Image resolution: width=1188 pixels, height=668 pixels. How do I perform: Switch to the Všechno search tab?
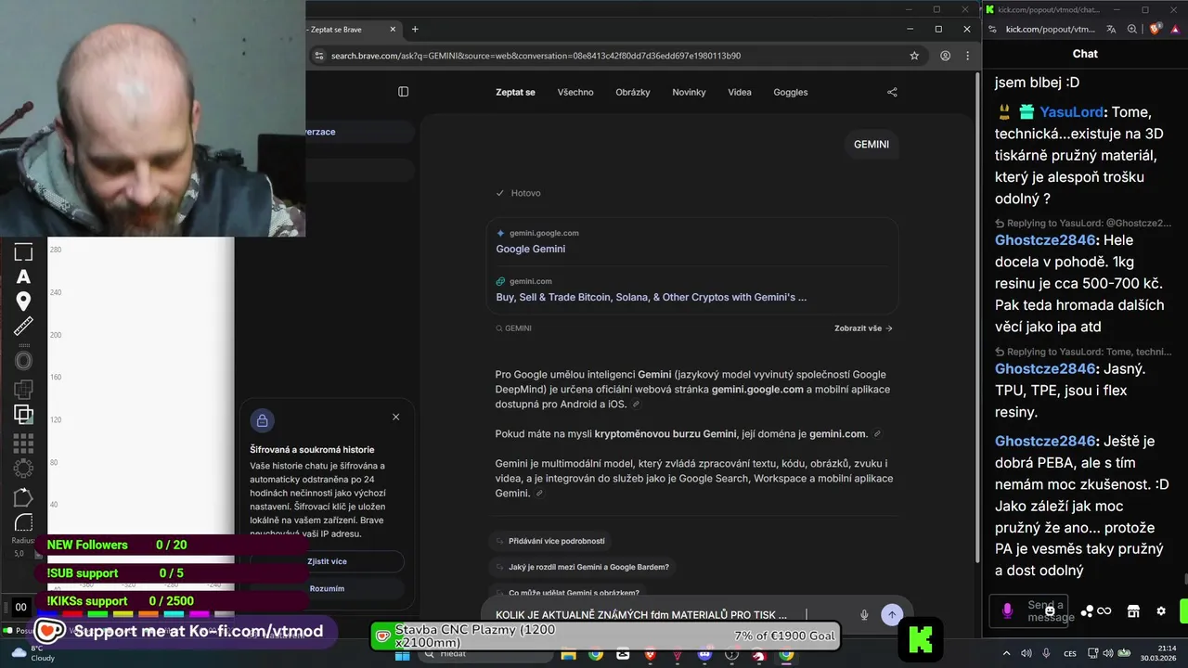tap(575, 92)
